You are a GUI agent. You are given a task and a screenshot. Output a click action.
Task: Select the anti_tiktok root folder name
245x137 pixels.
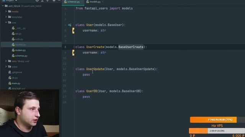tap(14, 6)
